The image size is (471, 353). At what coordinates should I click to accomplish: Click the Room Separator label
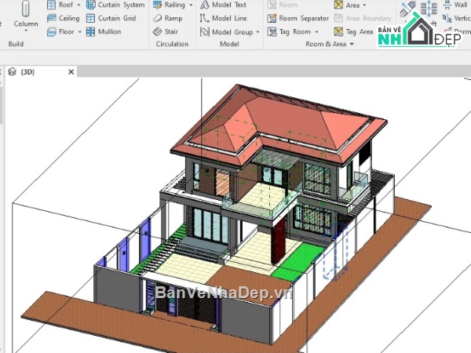tap(304, 18)
